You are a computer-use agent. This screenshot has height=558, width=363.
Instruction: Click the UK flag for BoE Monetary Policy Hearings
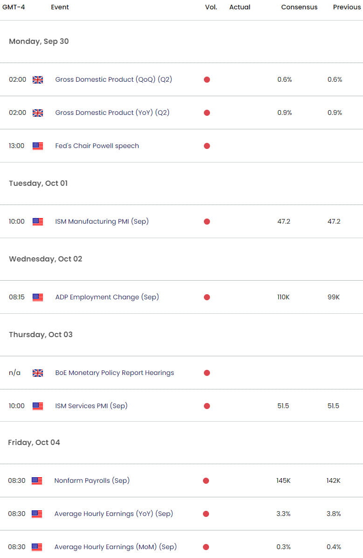click(38, 373)
